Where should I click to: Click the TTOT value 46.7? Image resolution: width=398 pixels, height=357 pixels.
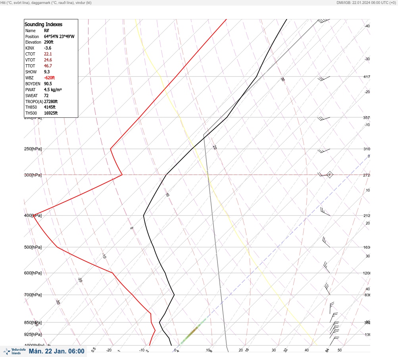[48, 66]
